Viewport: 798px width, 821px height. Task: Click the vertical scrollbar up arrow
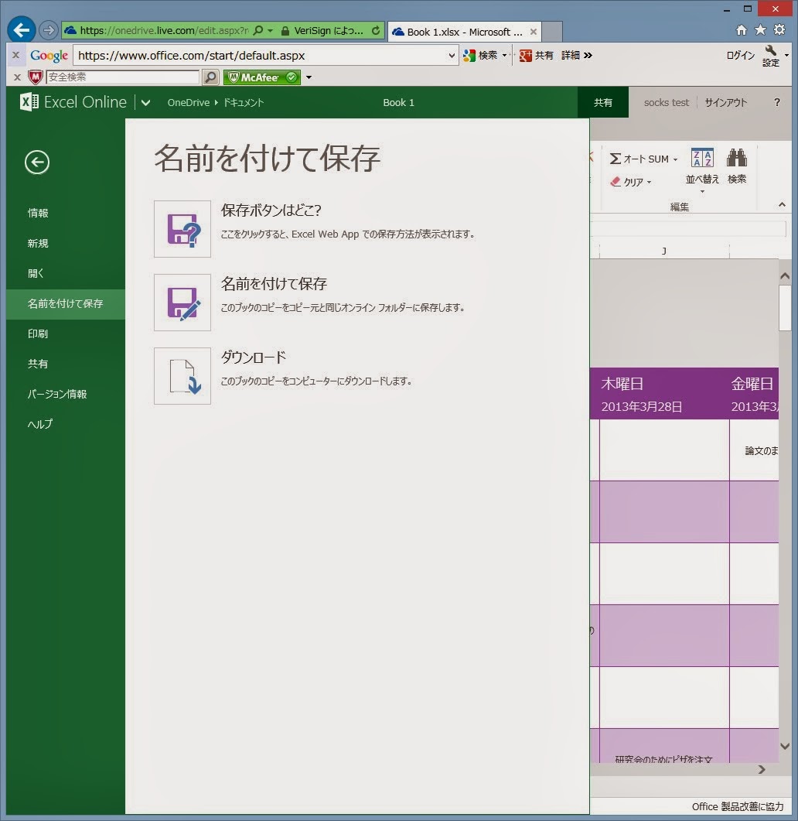[785, 276]
